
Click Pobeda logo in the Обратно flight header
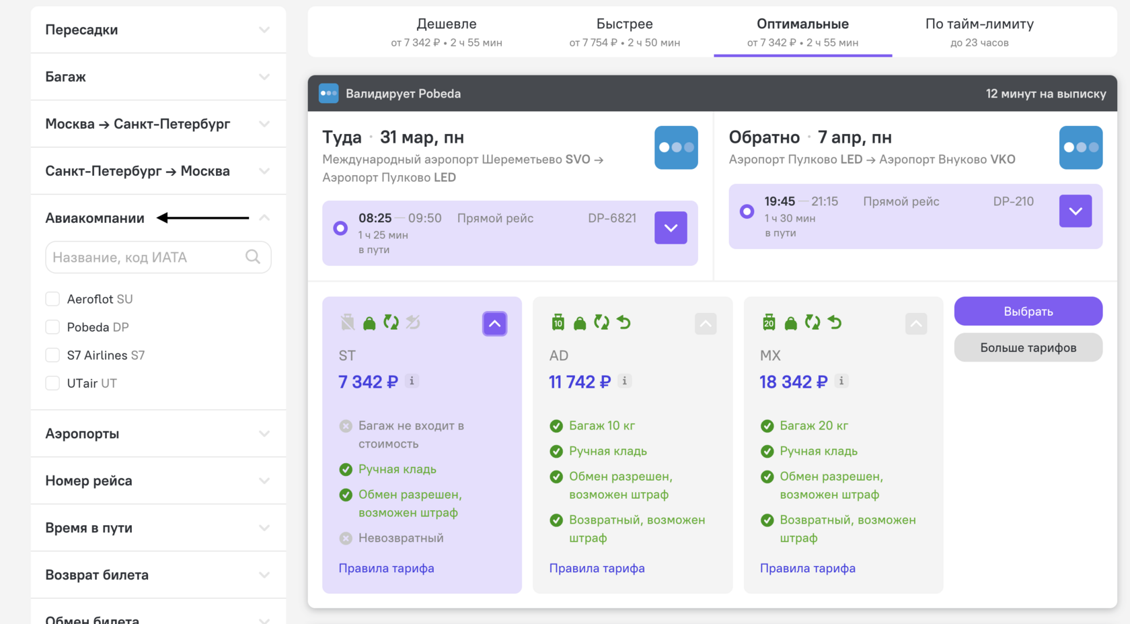point(1081,147)
